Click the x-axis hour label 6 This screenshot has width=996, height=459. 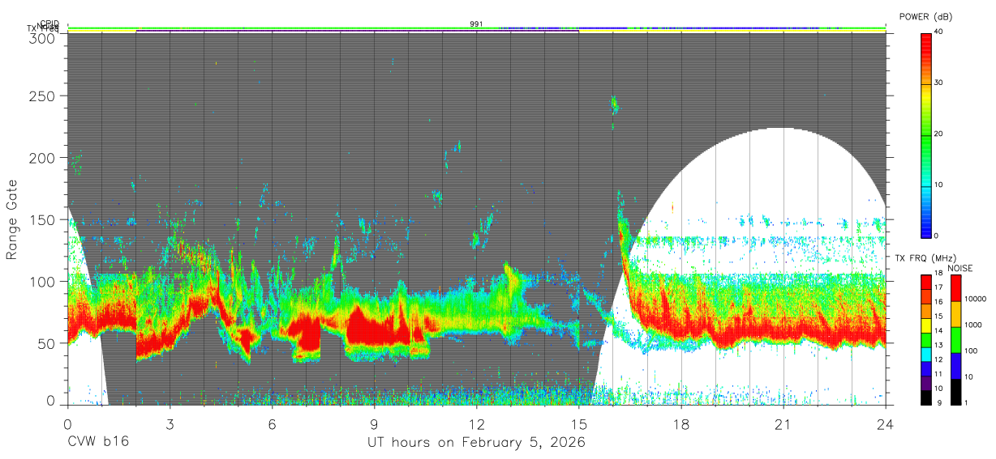(x=273, y=423)
